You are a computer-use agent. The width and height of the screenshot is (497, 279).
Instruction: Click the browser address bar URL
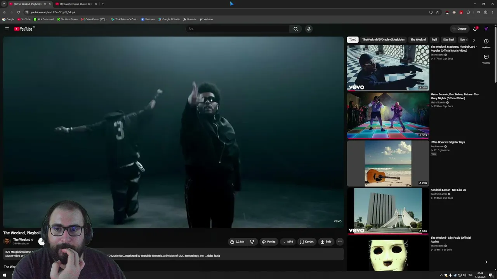(x=53, y=12)
